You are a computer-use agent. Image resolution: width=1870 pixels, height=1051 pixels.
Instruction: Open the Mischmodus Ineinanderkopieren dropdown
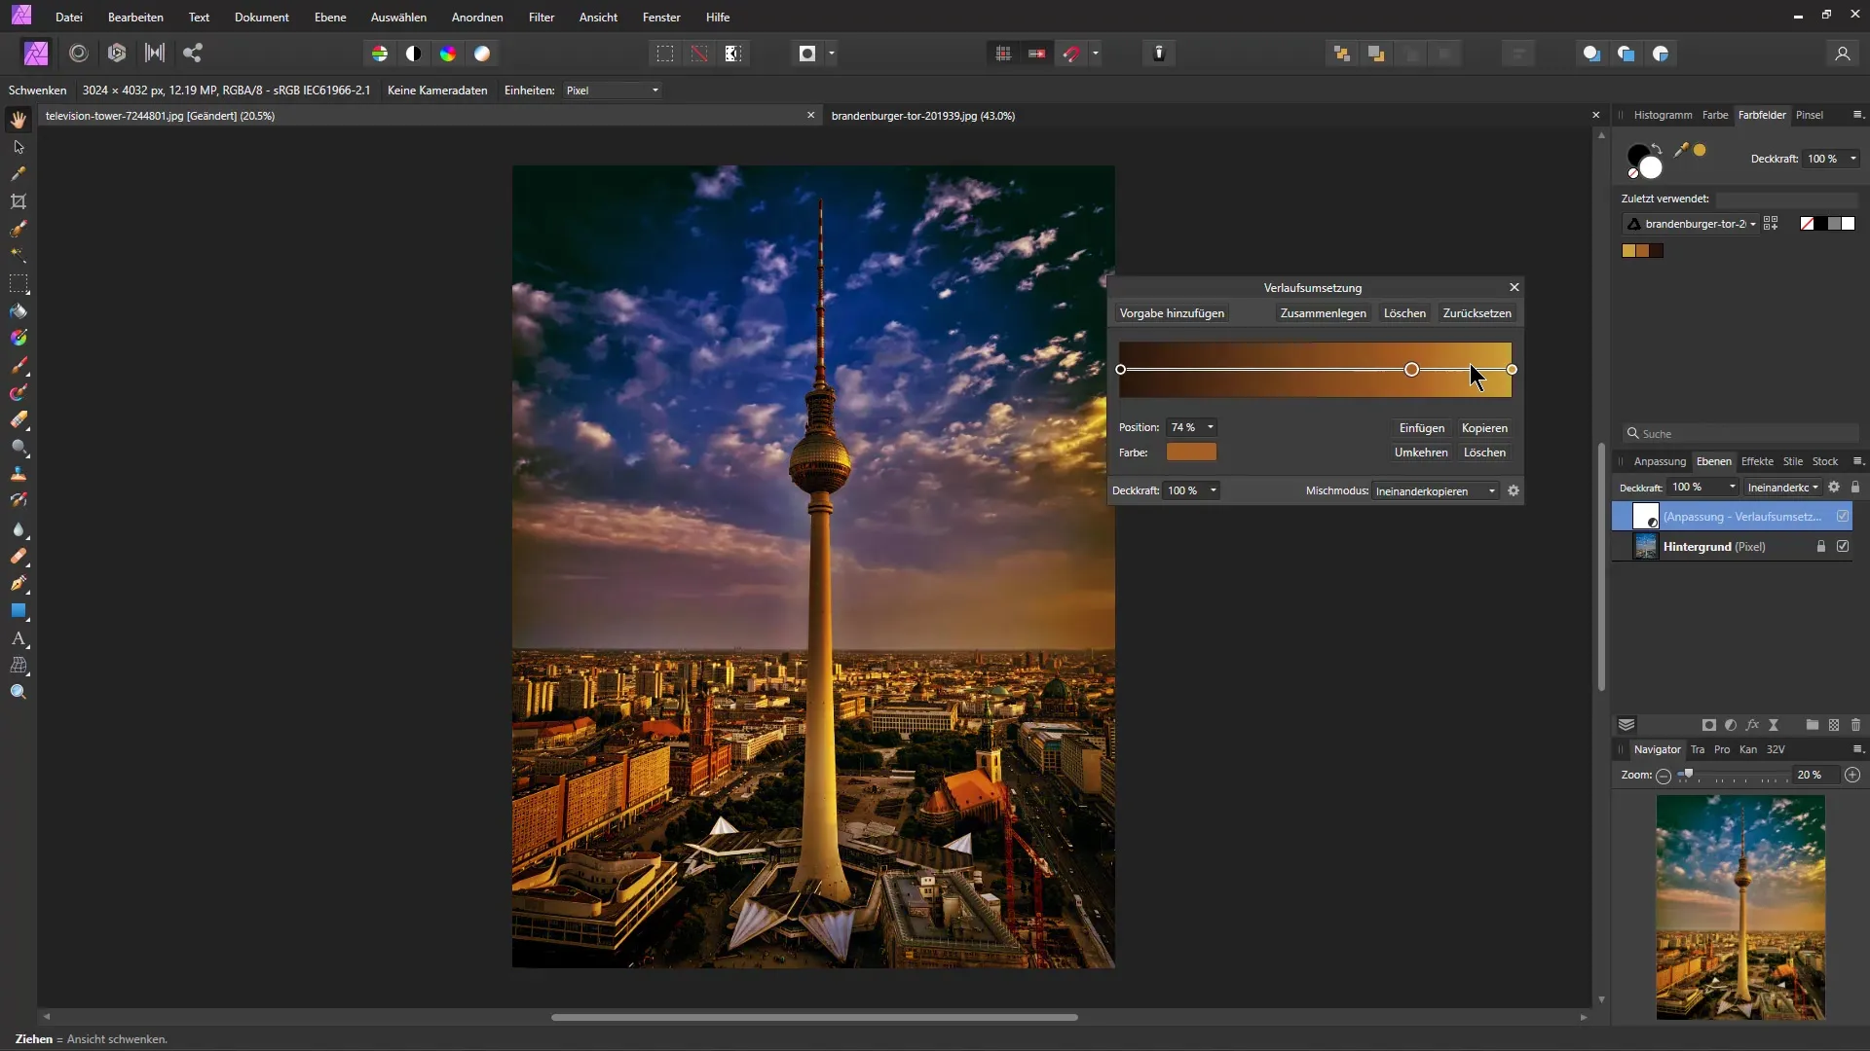[1435, 491]
